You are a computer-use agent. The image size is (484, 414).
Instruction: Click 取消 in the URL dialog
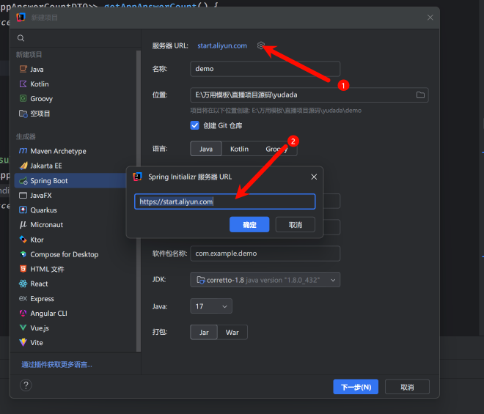pos(296,224)
